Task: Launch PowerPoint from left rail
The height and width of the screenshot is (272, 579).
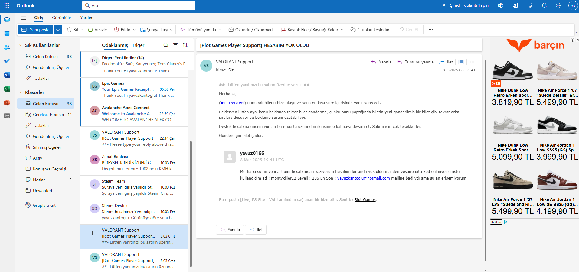Action: 7,103
